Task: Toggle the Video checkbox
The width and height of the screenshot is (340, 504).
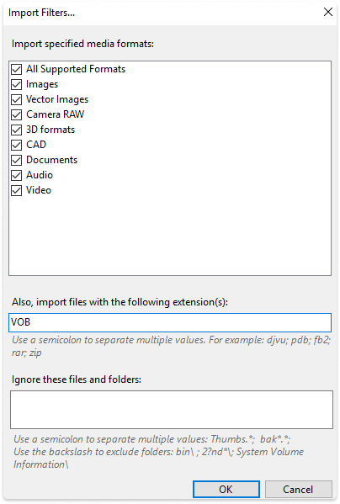Action: [x=16, y=191]
